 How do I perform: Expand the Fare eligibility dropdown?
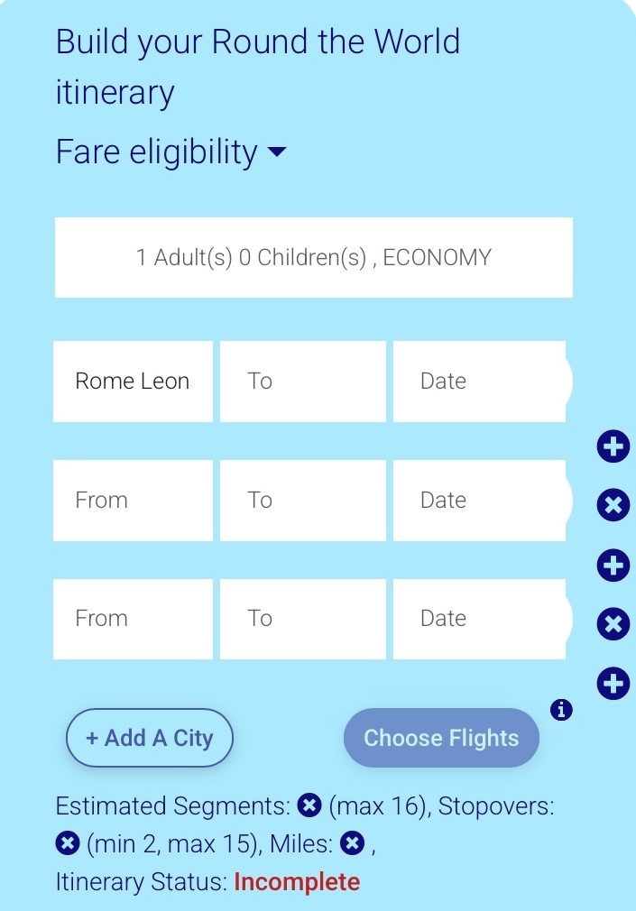pyautogui.click(x=171, y=152)
